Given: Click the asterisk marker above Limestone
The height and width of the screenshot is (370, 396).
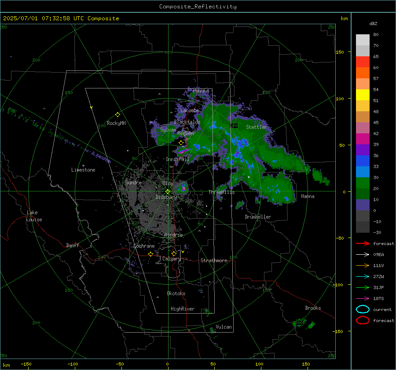Looking at the screenshot, I should click(83, 166).
